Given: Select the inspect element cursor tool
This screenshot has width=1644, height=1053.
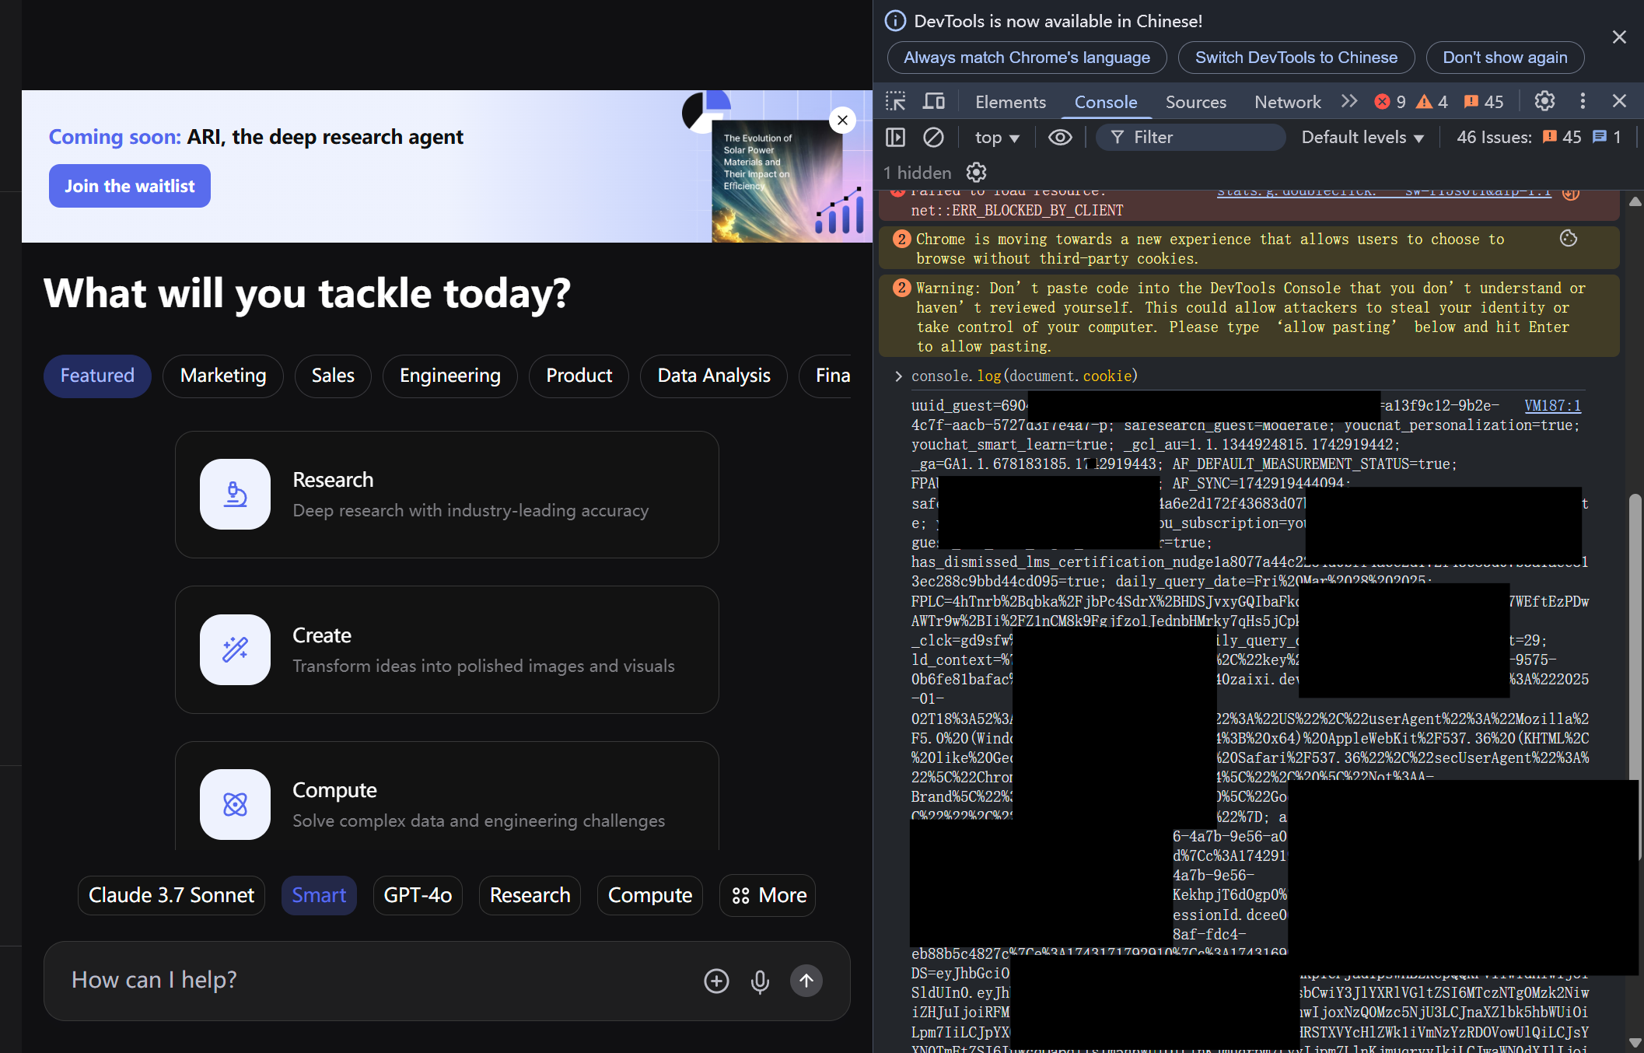Looking at the screenshot, I should [895, 101].
